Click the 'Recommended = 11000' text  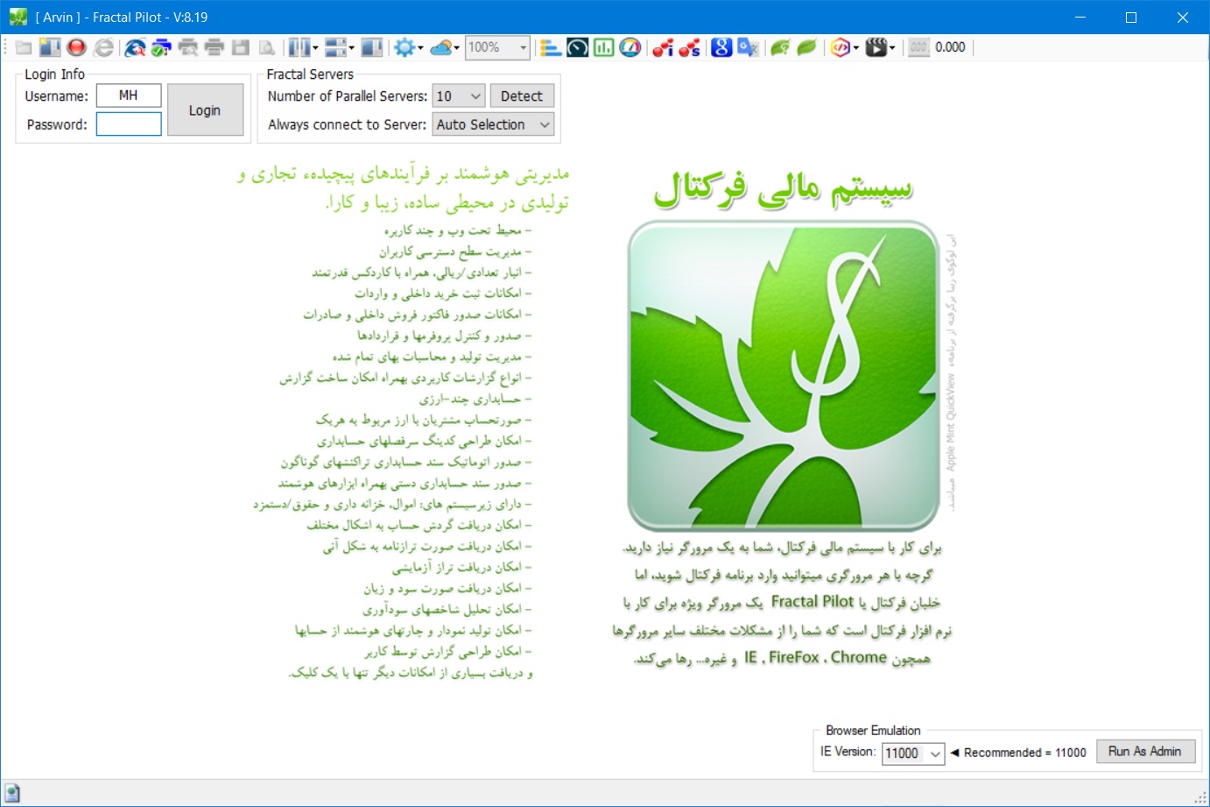click(x=1025, y=753)
